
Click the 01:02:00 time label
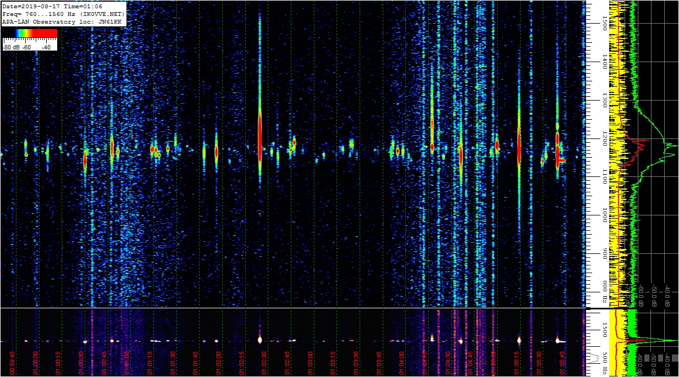[219, 363]
